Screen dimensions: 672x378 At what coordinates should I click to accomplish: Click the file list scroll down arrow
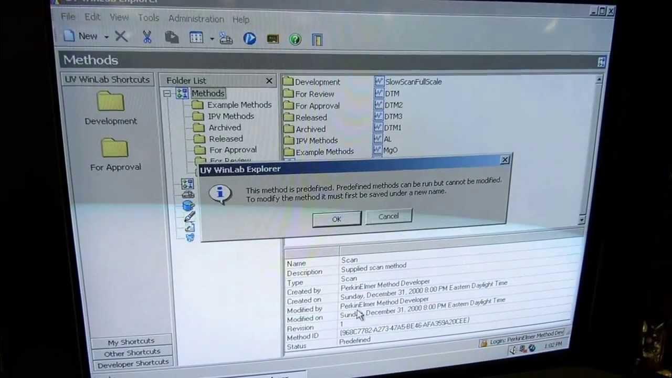582,219
